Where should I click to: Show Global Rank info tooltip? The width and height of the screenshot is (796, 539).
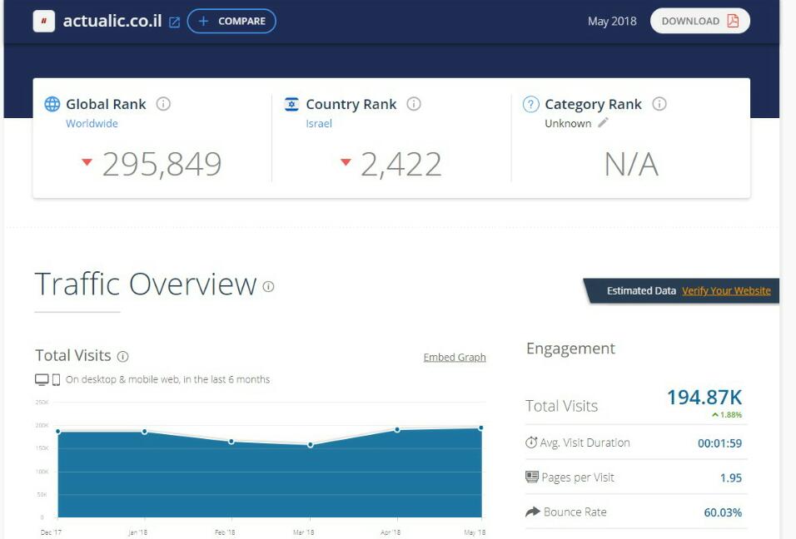tap(164, 104)
